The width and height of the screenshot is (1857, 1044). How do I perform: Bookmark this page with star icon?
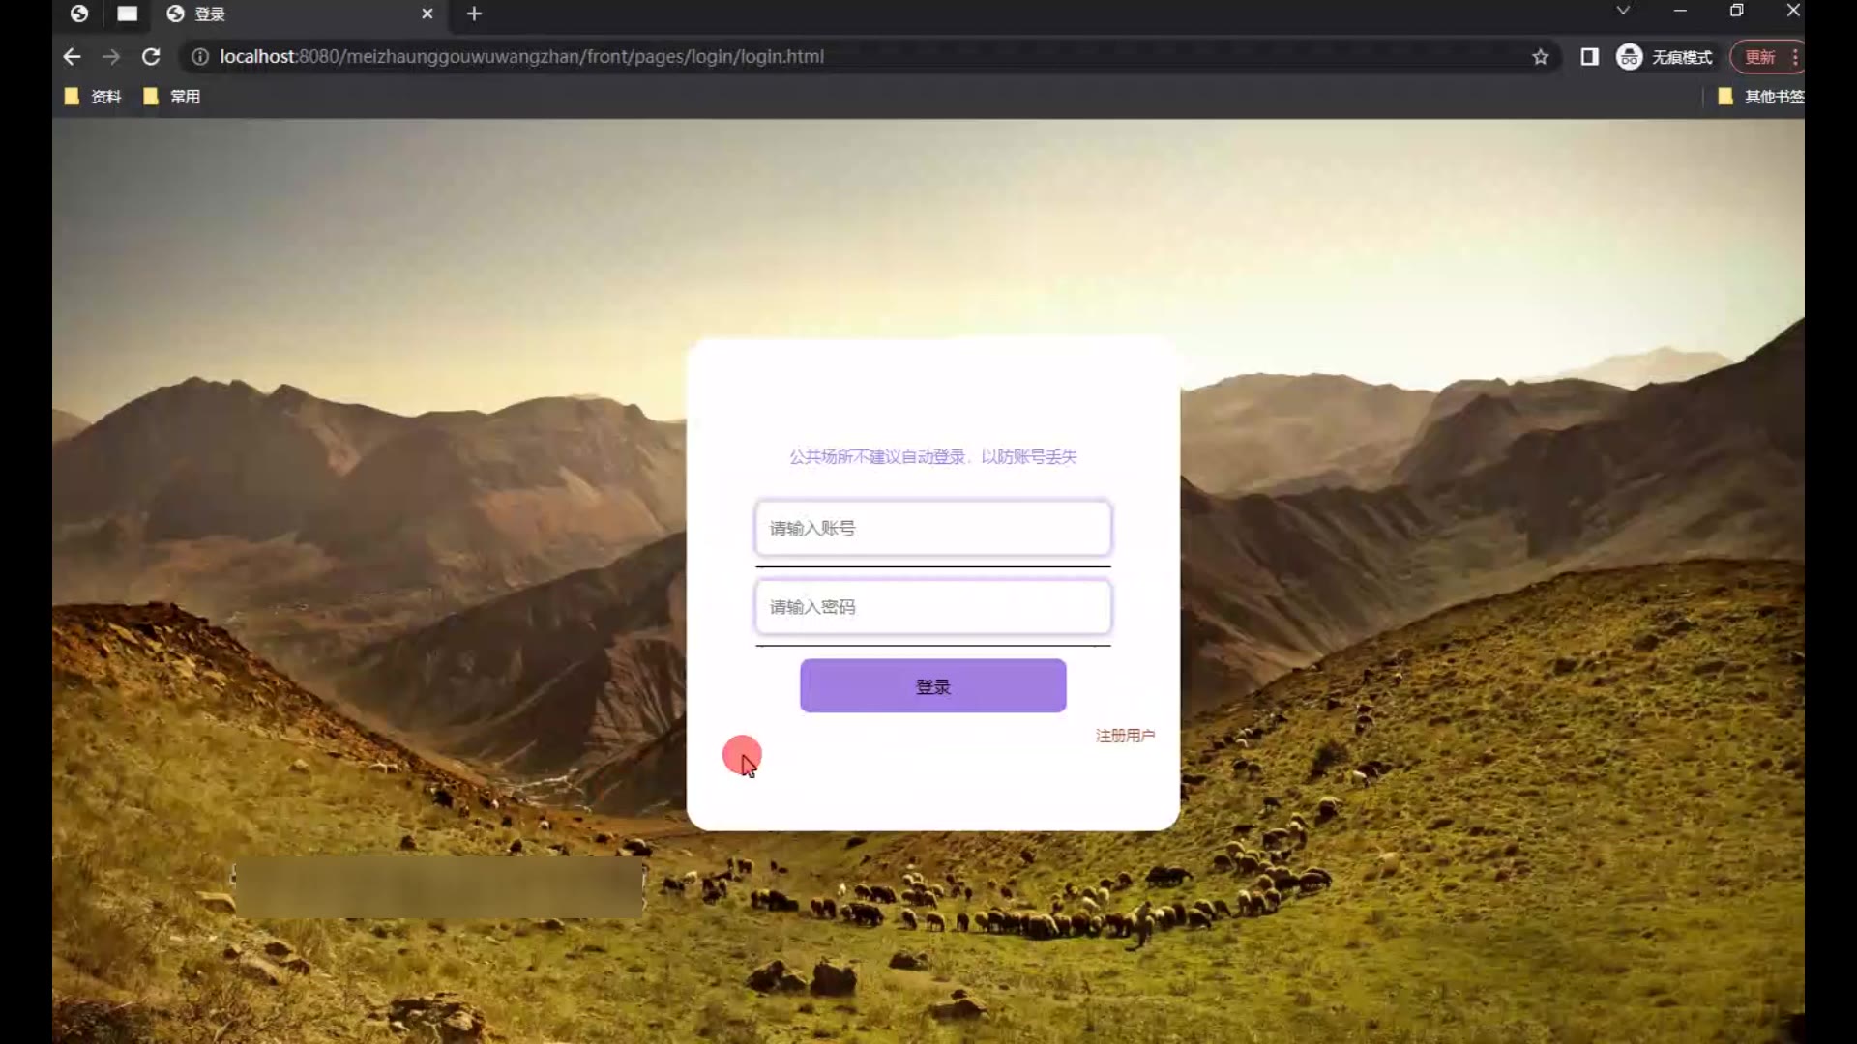[x=1540, y=57]
